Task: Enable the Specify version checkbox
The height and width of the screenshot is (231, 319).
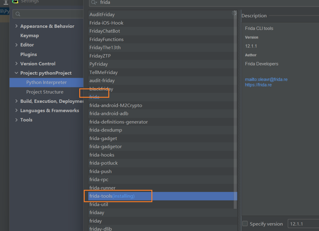Action: pyautogui.click(x=245, y=224)
